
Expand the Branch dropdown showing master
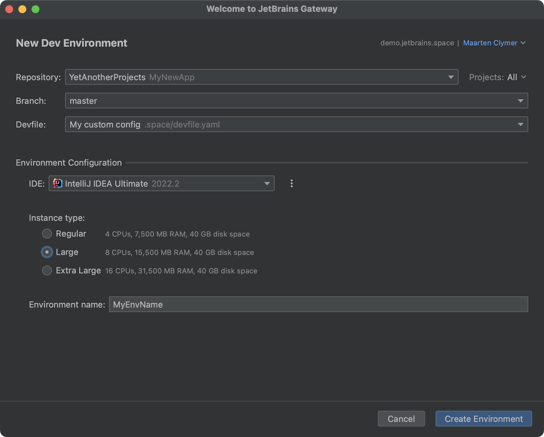point(521,101)
